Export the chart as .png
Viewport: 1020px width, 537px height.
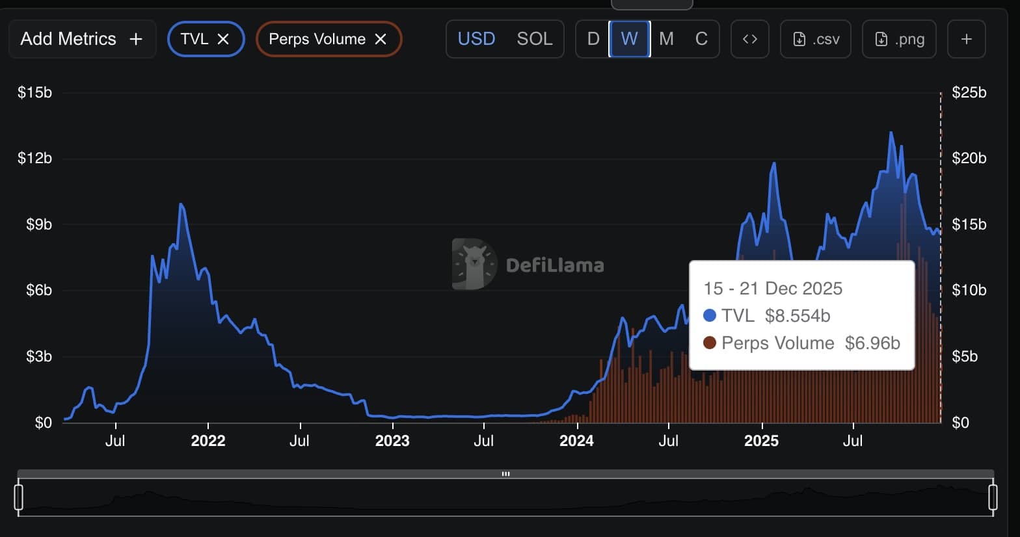pos(899,39)
